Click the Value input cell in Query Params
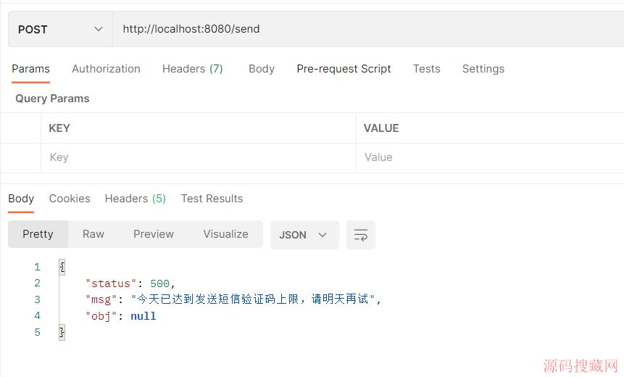 click(x=490, y=157)
